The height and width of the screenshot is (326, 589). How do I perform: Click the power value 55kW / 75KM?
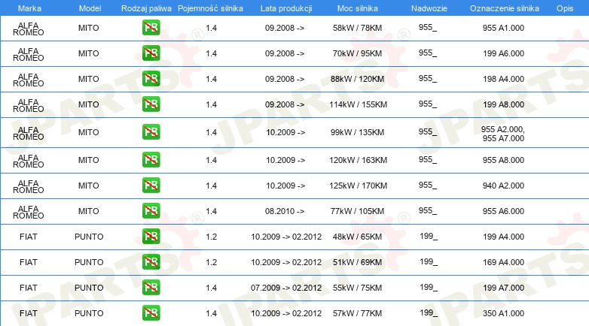pyautogui.click(x=357, y=288)
